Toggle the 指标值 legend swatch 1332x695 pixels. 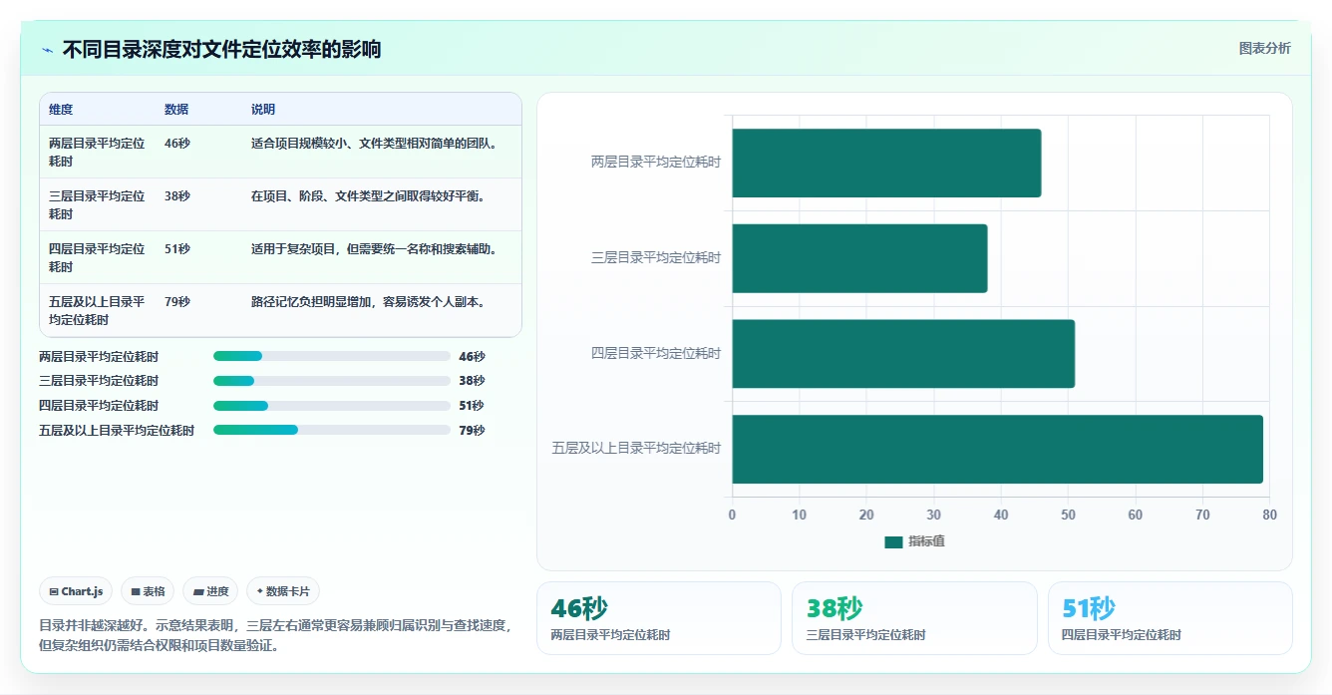893,541
